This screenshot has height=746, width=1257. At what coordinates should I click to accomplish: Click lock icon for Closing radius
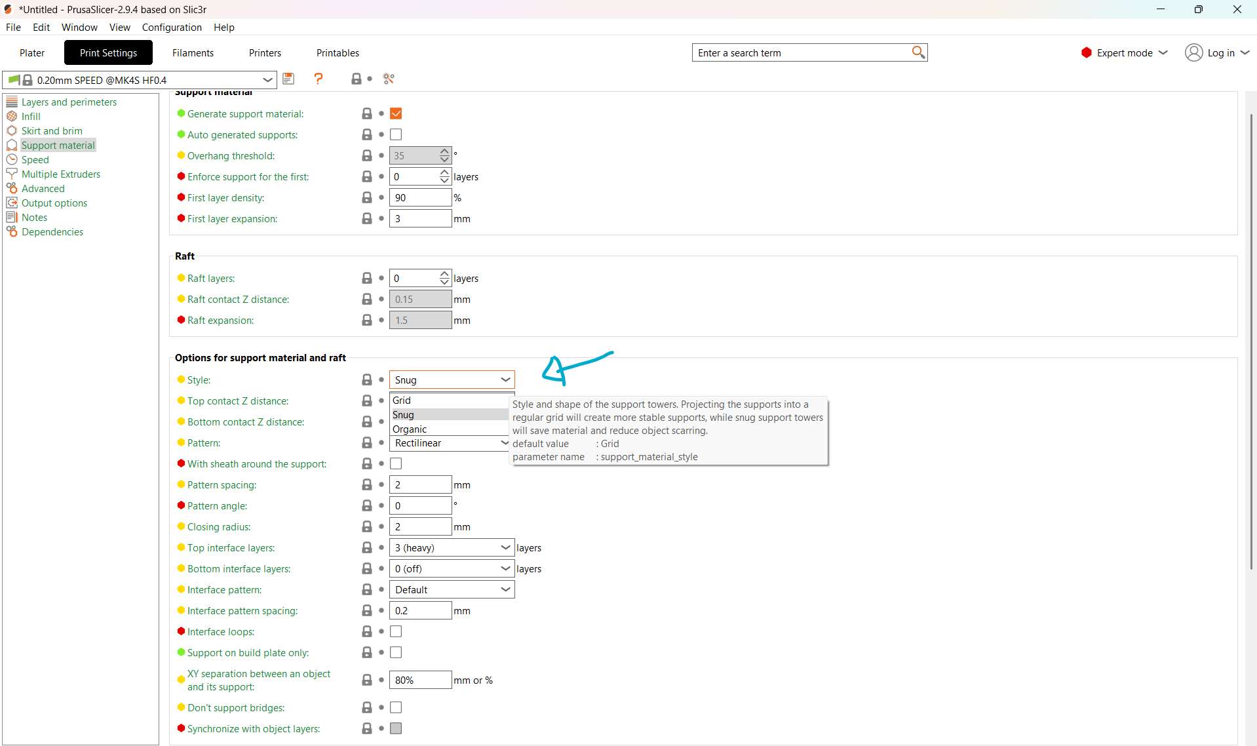(367, 526)
